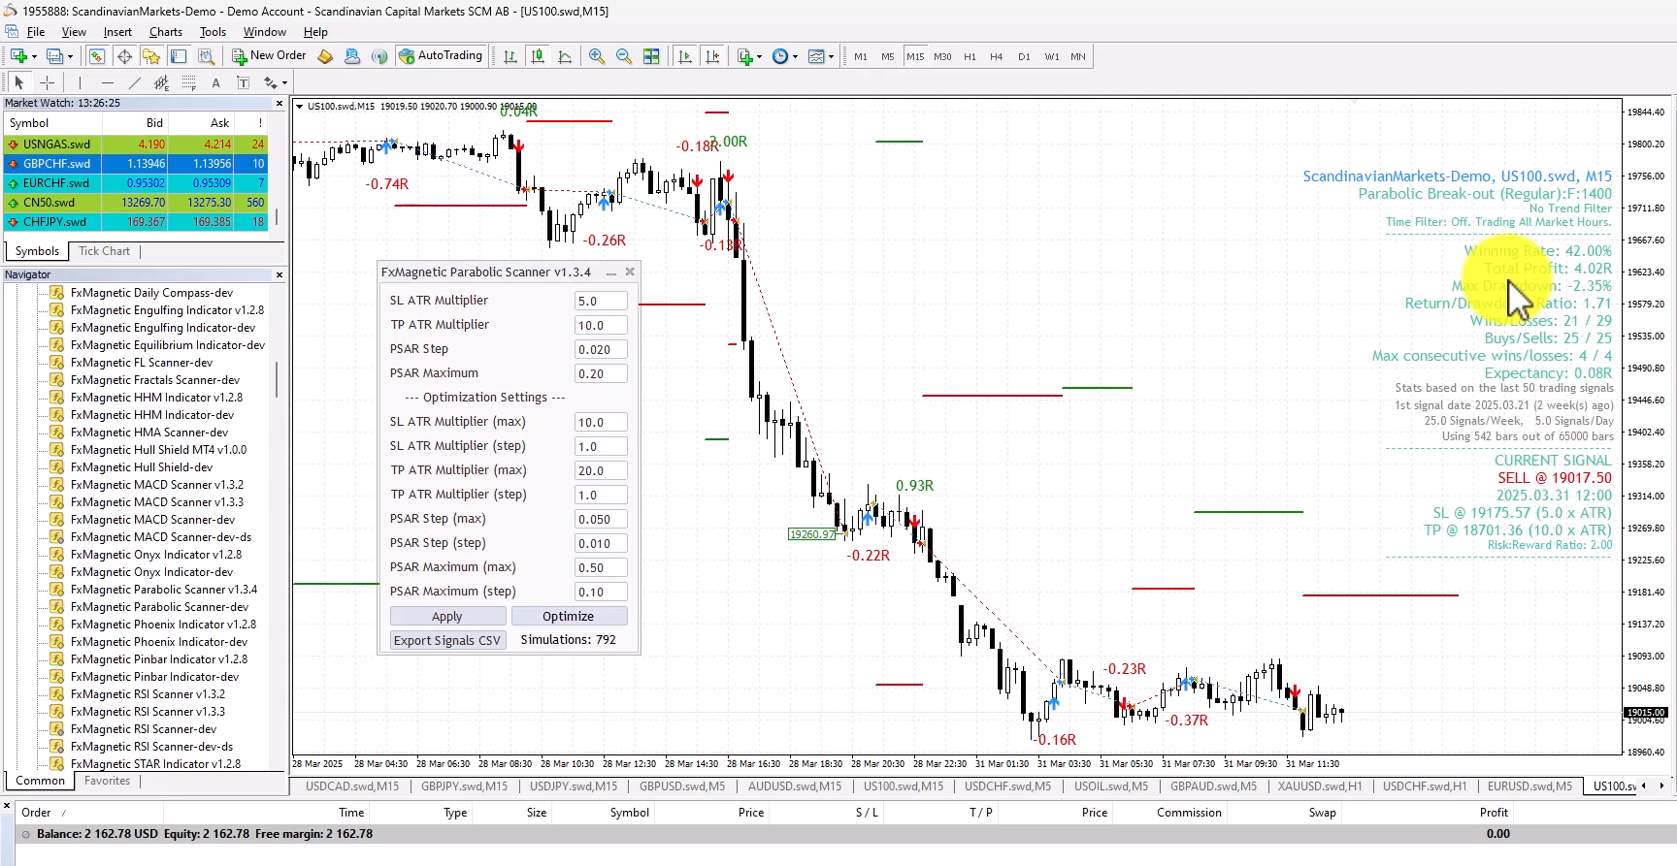
Task: Switch to the Tick Chart tab
Action: pyautogui.click(x=104, y=251)
